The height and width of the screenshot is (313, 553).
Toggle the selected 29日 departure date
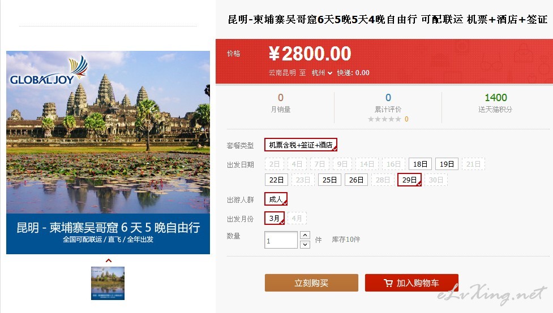point(409,180)
